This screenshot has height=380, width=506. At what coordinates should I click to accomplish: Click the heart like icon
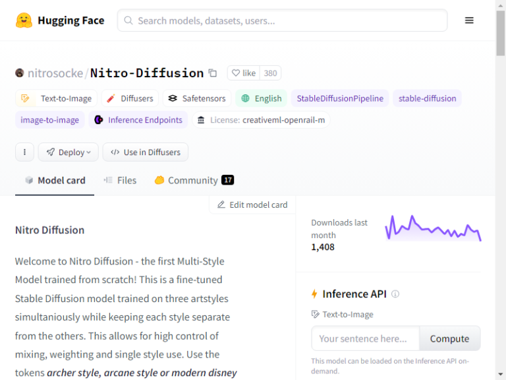(x=236, y=73)
